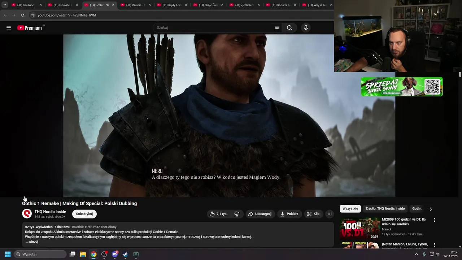Open Xbox Game Bar taskbar icon
This screenshot has width=462, height=260.
point(136,254)
